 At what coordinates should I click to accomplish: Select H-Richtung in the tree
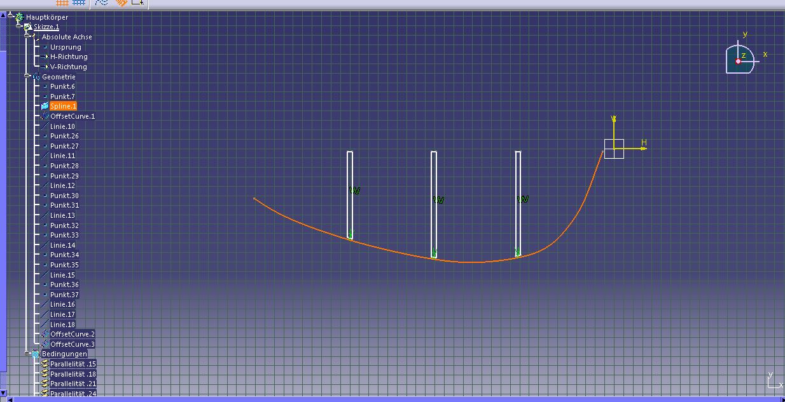tap(69, 57)
